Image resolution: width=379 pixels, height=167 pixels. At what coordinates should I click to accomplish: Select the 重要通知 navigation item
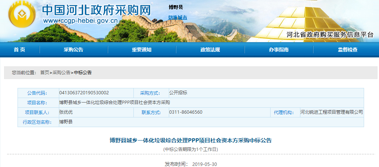pos(142,50)
